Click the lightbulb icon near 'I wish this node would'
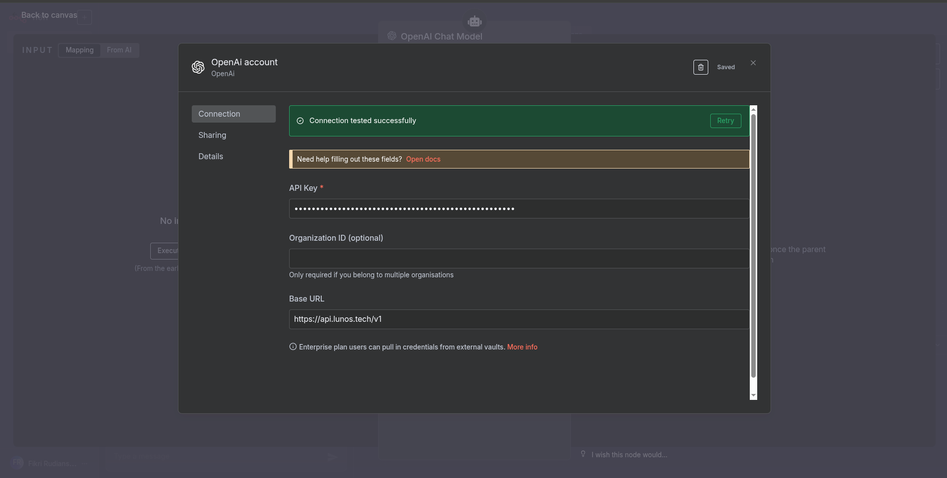947x478 pixels. [583, 454]
